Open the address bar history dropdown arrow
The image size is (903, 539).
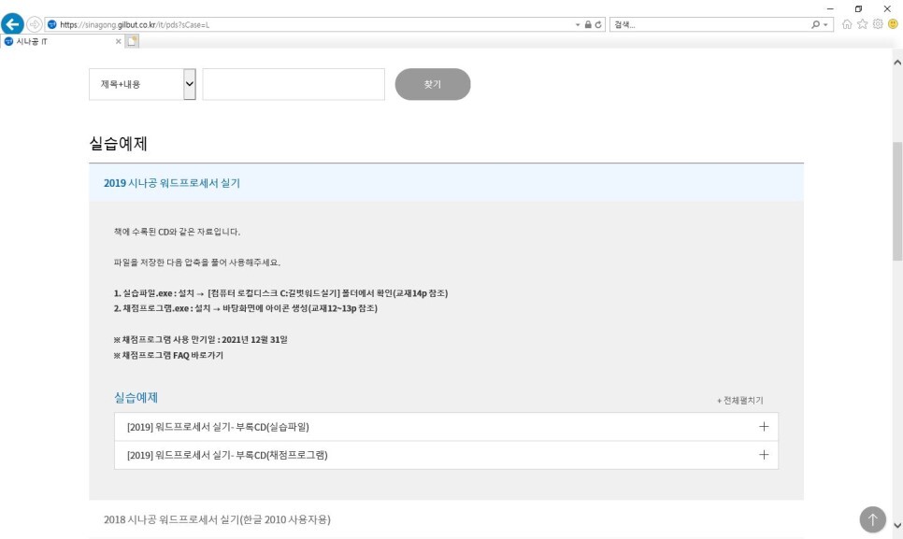coord(578,24)
